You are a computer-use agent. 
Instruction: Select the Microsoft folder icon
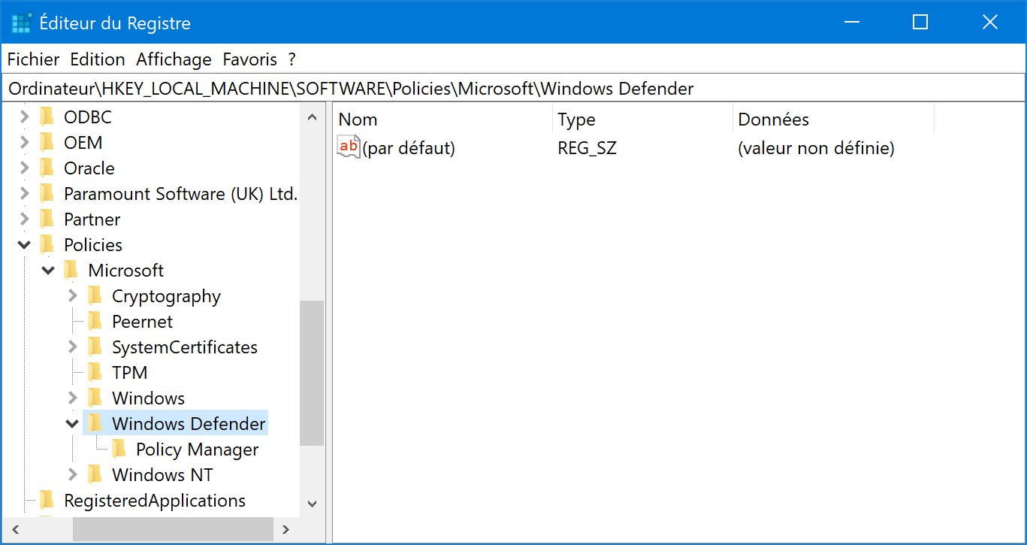71,271
